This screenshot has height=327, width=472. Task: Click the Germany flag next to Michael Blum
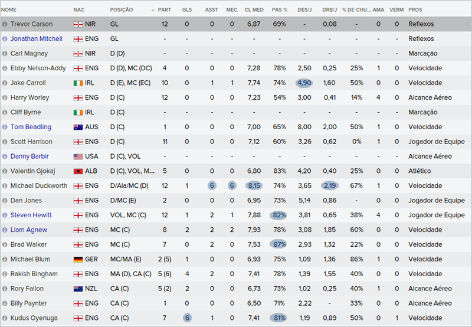pyautogui.click(x=77, y=260)
